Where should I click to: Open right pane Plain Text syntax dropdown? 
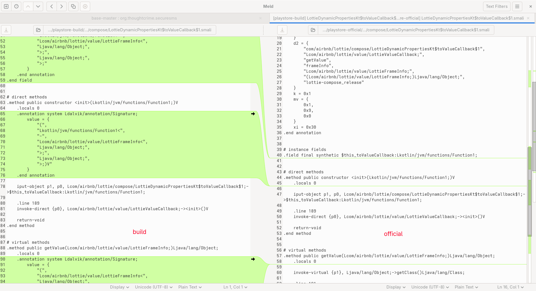tap(467, 287)
